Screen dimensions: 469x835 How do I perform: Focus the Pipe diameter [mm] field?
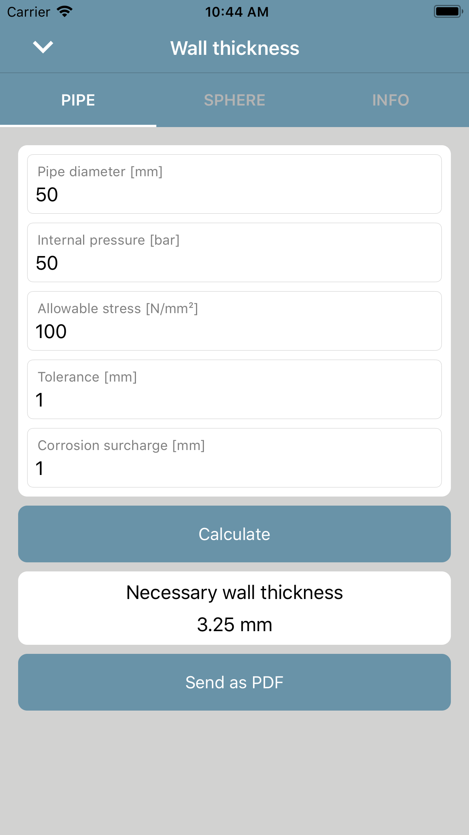click(234, 184)
